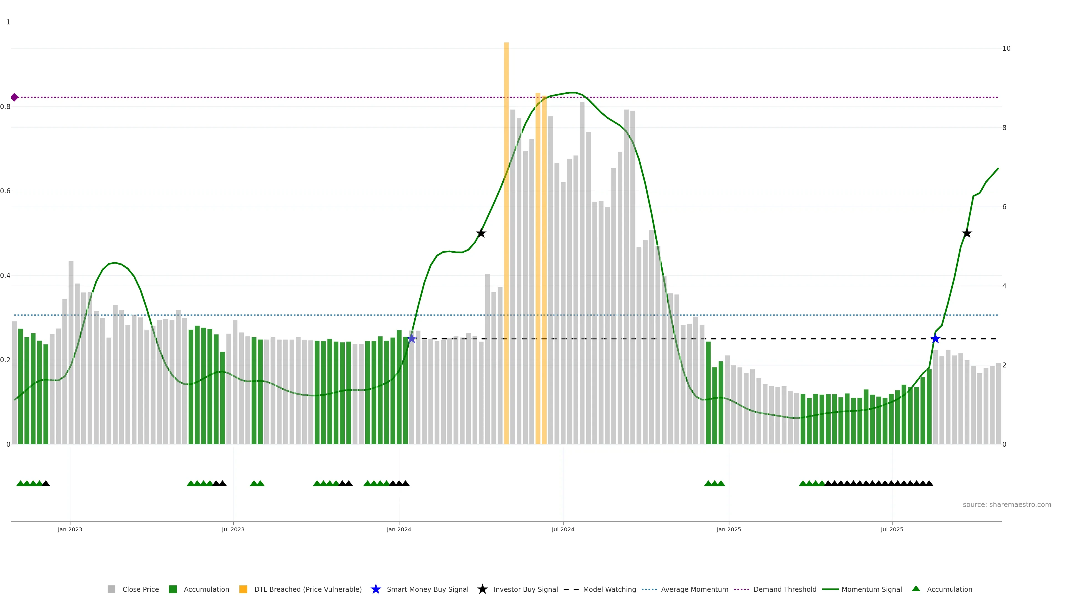Click the Jan 2025 x-axis label
Screen dimensions: 1065x599
pyautogui.click(x=729, y=529)
